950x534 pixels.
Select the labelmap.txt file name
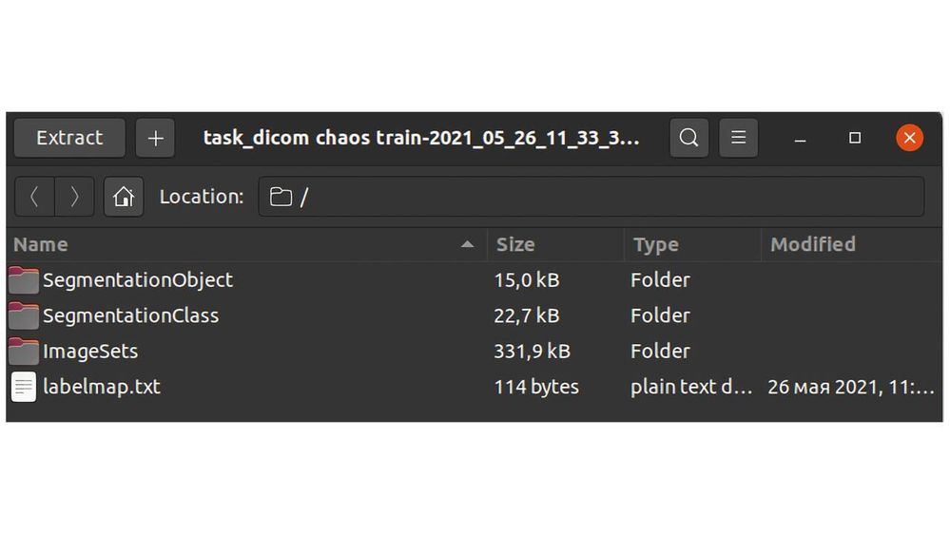(x=102, y=387)
